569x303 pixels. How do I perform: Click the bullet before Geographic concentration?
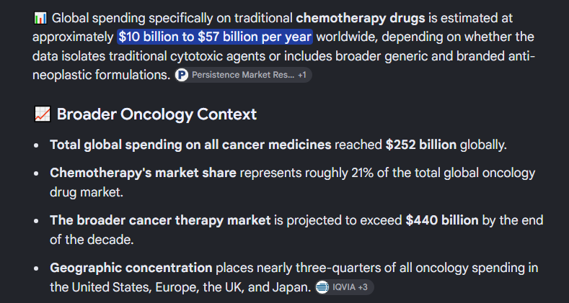(36, 268)
